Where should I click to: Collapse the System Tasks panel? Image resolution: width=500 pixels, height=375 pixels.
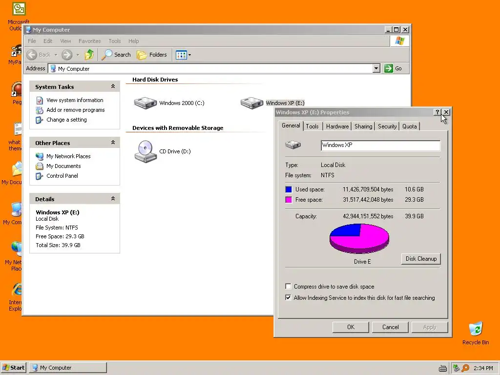click(113, 86)
